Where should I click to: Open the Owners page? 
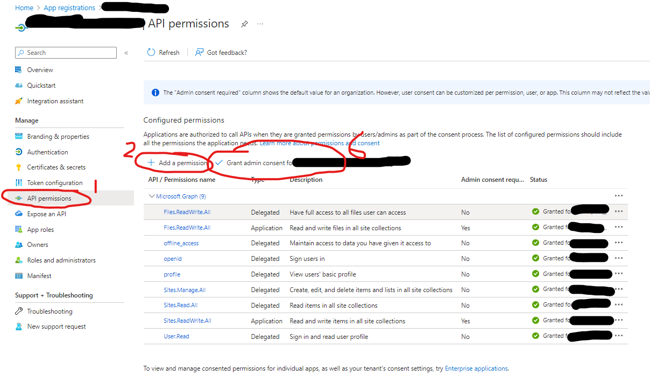point(38,244)
